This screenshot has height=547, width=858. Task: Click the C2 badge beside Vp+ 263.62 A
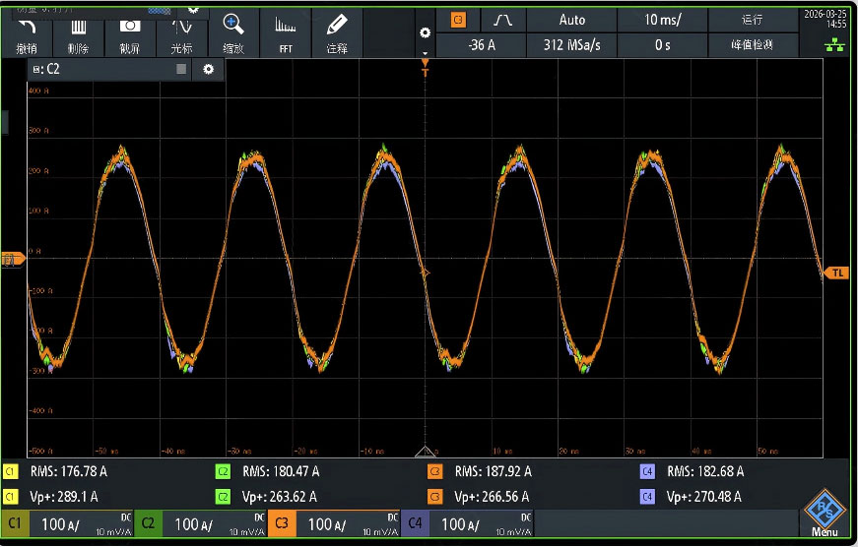223,497
